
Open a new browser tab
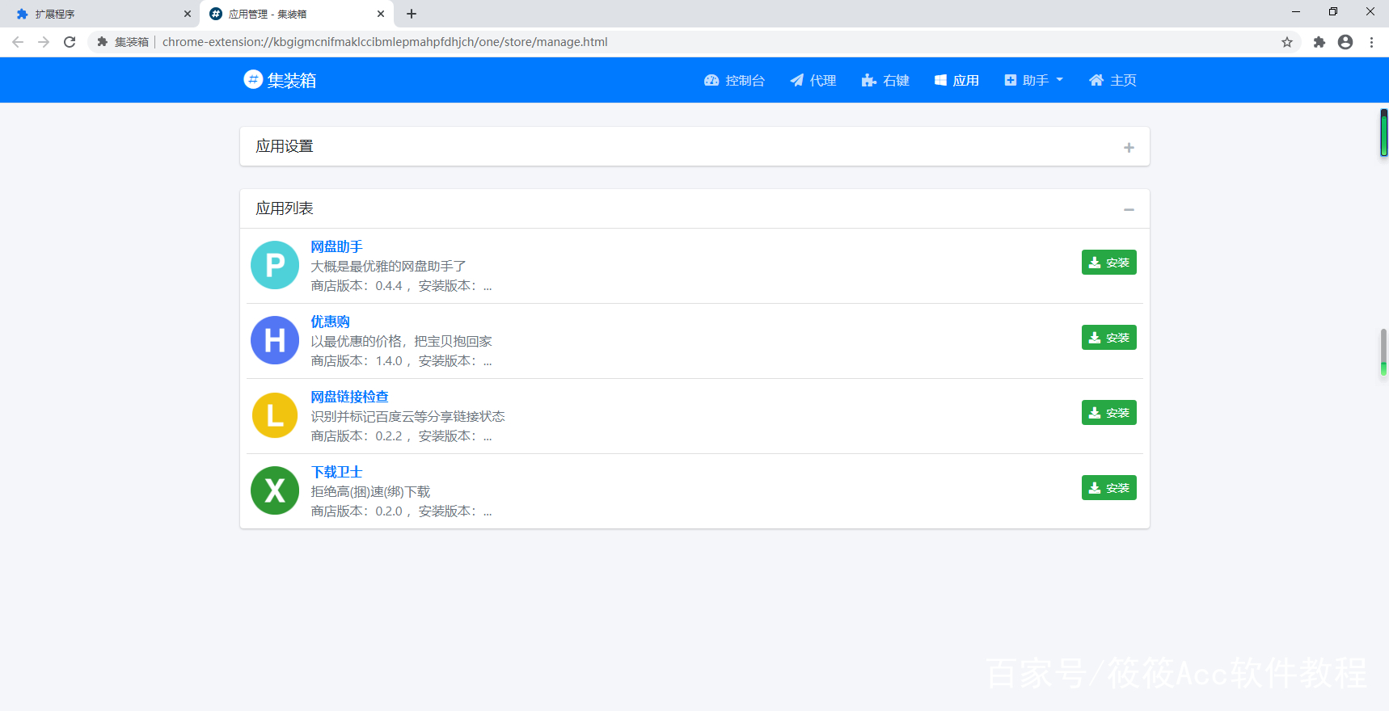click(412, 14)
